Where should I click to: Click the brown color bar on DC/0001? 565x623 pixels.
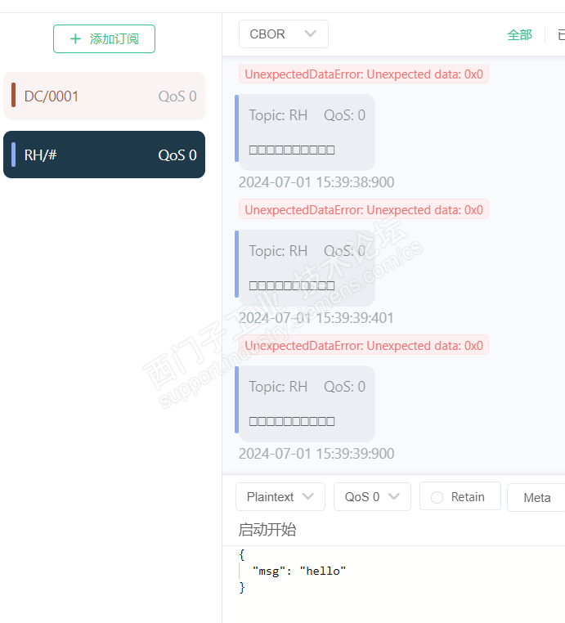[14, 95]
